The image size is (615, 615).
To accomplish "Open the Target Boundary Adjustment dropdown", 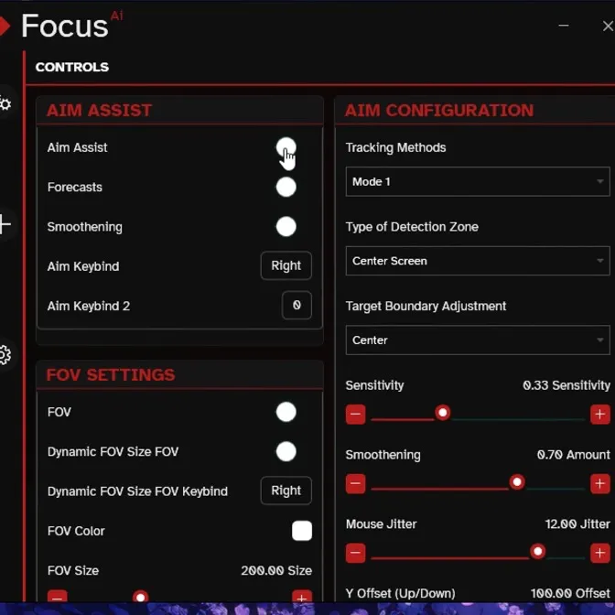I will click(x=477, y=340).
